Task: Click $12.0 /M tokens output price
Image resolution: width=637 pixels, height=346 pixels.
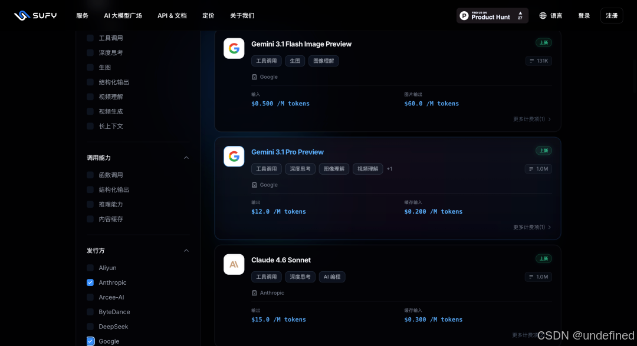Action: (x=278, y=211)
